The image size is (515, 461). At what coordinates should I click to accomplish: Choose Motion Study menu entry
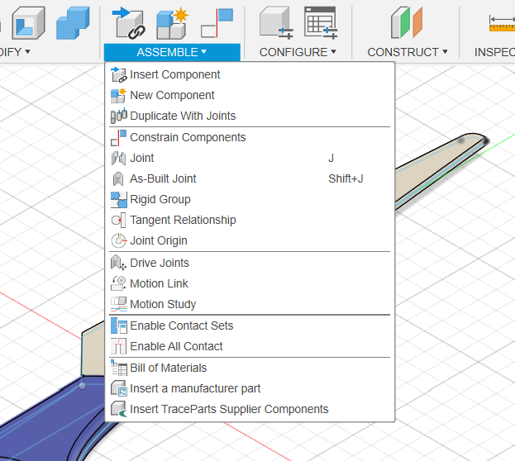[x=163, y=304]
